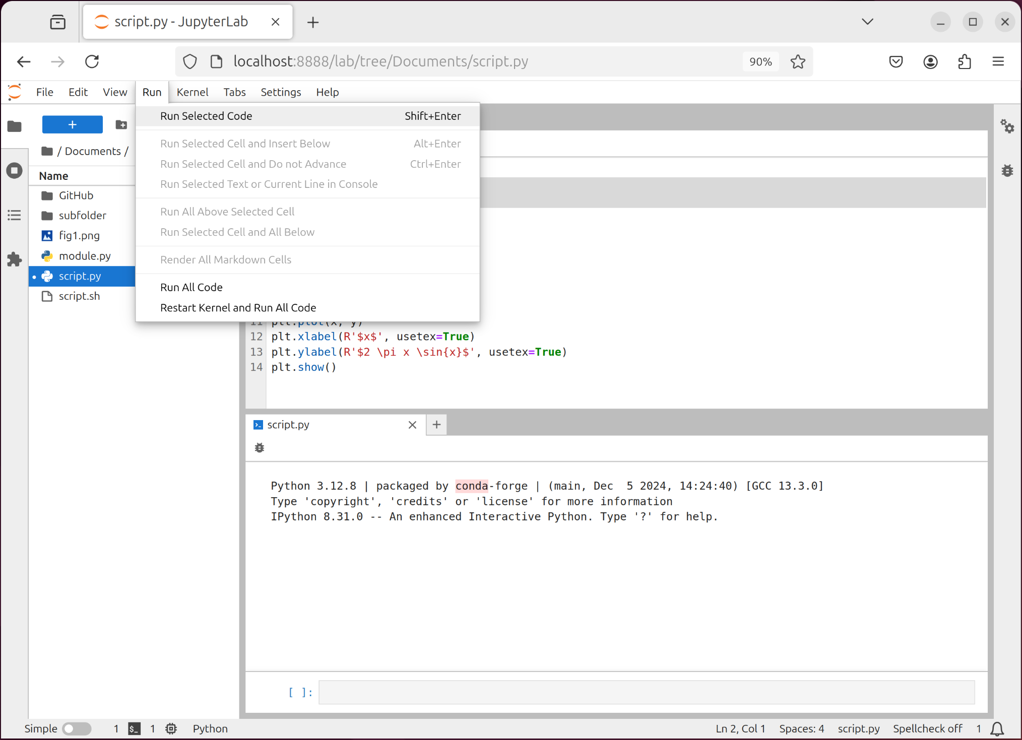This screenshot has height=740, width=1022.
Task: Click the Documents breadcrumb
Action: tap(93, 151)
